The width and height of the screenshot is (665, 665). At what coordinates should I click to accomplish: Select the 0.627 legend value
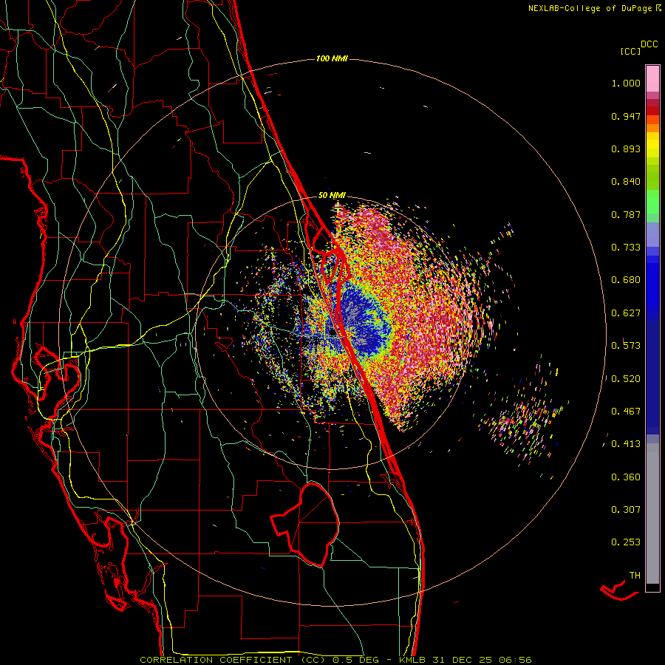pos(626,313)
